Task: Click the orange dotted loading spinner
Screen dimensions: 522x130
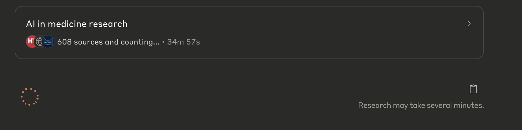Action: click(x=30, y=97)
